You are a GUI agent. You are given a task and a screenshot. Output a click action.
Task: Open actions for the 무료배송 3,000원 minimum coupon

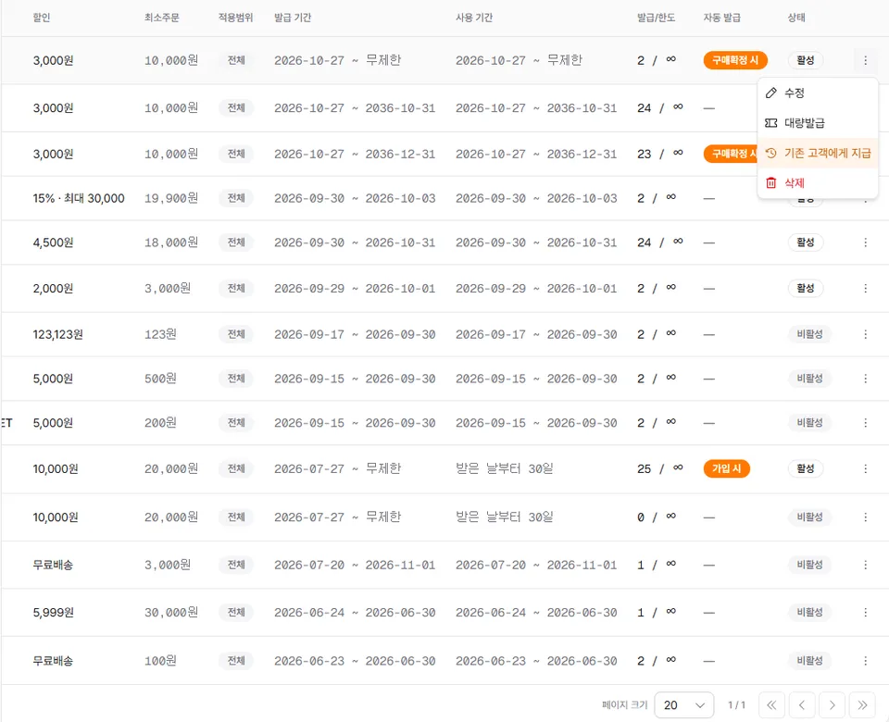(x=865, y=565)
